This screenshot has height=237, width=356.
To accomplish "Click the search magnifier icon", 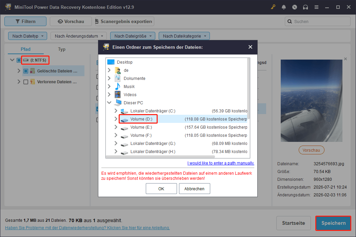I will point(290,22).
